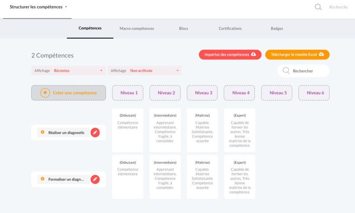Open the Certifications tab
The image size is (355, 213).
point(230,29)
